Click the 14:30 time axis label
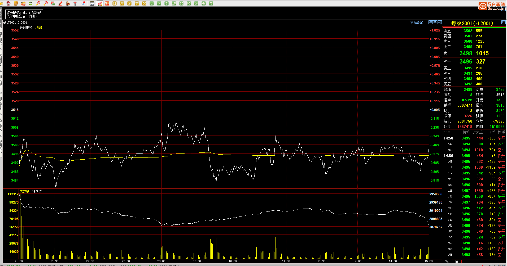 pyautogui.click(x=393, y=261)
